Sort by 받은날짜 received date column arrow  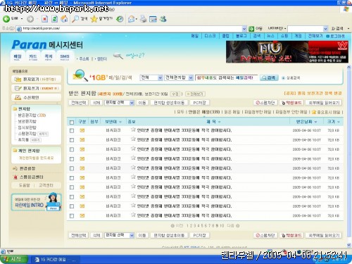315,122
